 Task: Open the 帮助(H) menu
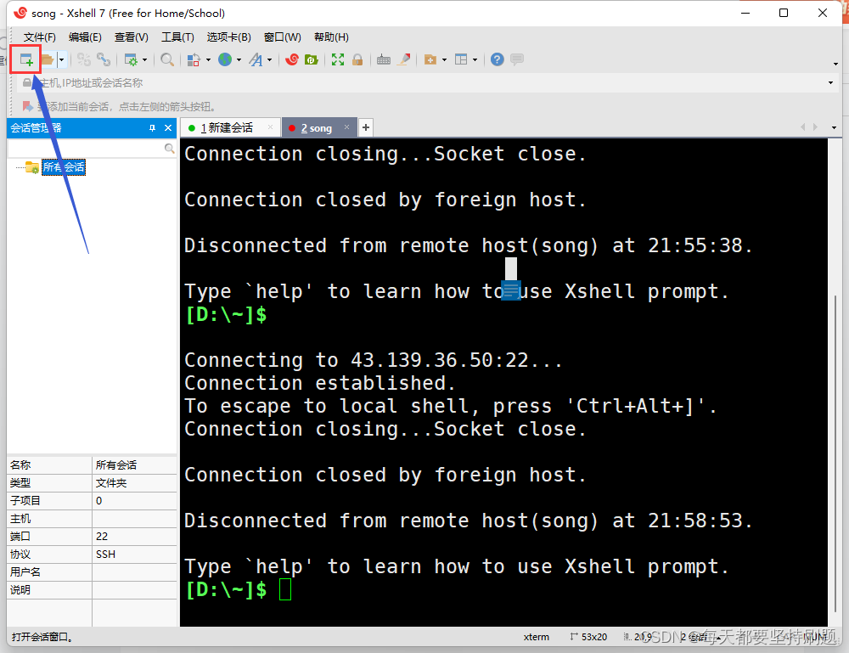[331, 37]
